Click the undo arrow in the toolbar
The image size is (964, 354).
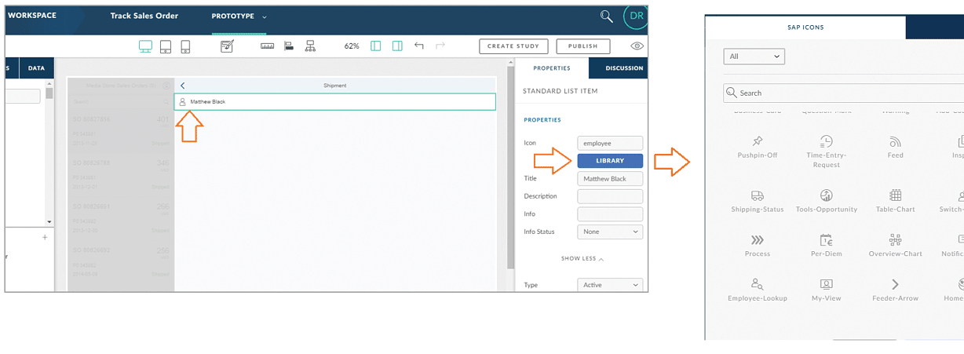click(x=419, y=46)
